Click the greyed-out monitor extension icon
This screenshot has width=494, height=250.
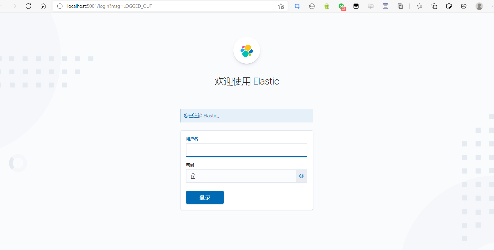pyautogui.click(x=371, y=6)
